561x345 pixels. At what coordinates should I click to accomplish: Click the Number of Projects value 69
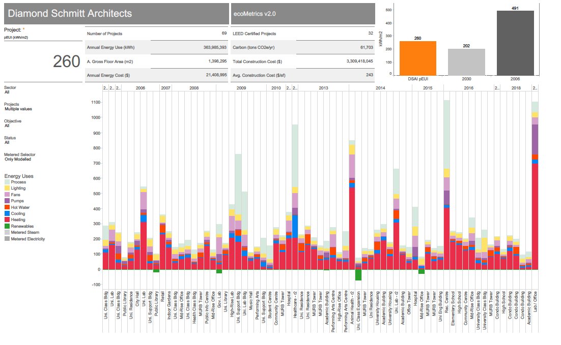click(225, 33)
